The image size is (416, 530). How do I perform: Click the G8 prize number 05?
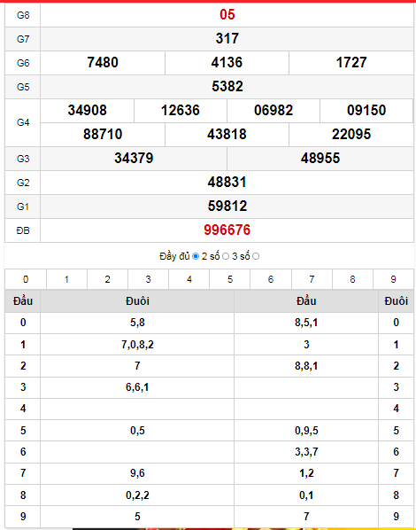pos(227,14)
